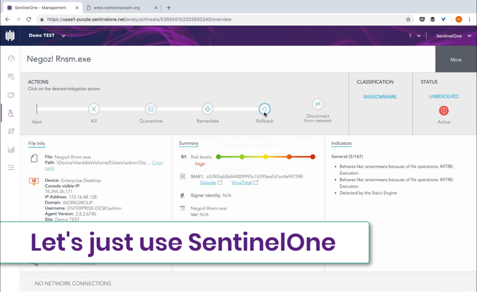The width and height of the screenshot is (477, 292).
Task: Click the Disconnect from network icon
Action: pos(318,104)
